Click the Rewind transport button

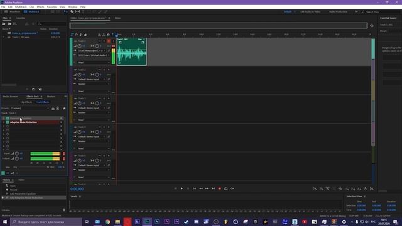[201, 188]
